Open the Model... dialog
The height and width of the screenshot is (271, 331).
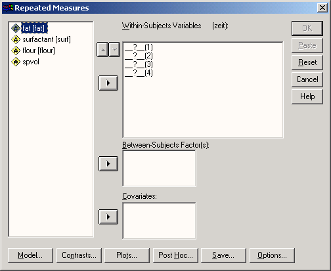(x=30, y=255)
